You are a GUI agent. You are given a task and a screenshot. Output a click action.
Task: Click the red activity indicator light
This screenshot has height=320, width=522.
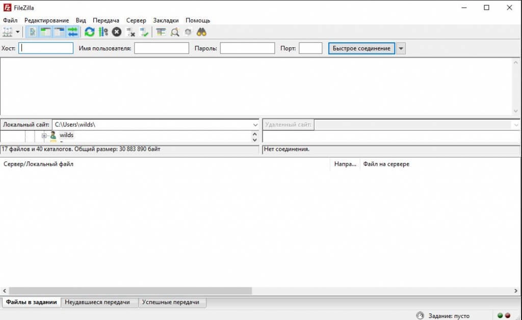click(508, 315)
